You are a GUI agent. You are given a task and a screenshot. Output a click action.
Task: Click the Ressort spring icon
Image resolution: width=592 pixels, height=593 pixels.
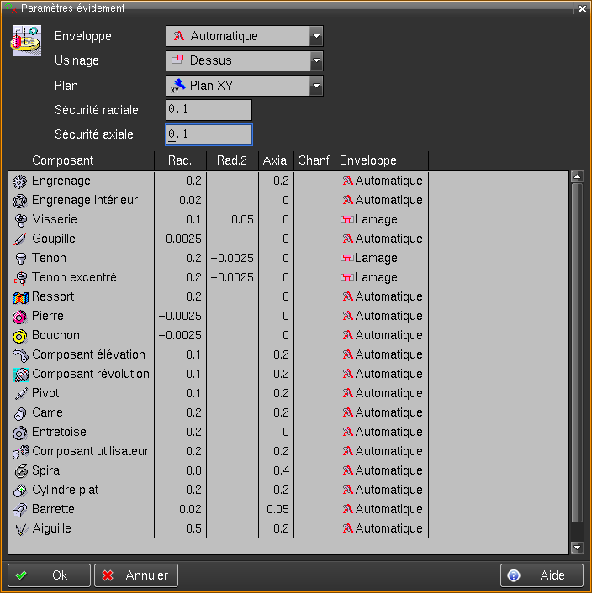pyautogui.click(x=19, y=297)
